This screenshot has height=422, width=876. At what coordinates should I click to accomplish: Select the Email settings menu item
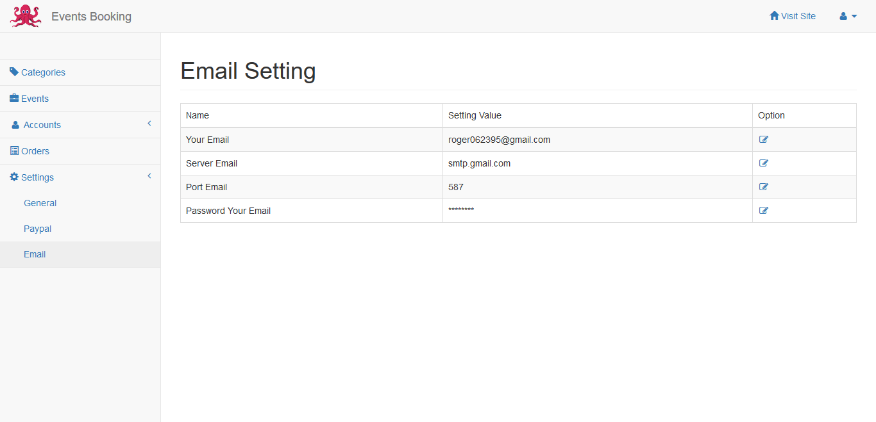[35, 254]
